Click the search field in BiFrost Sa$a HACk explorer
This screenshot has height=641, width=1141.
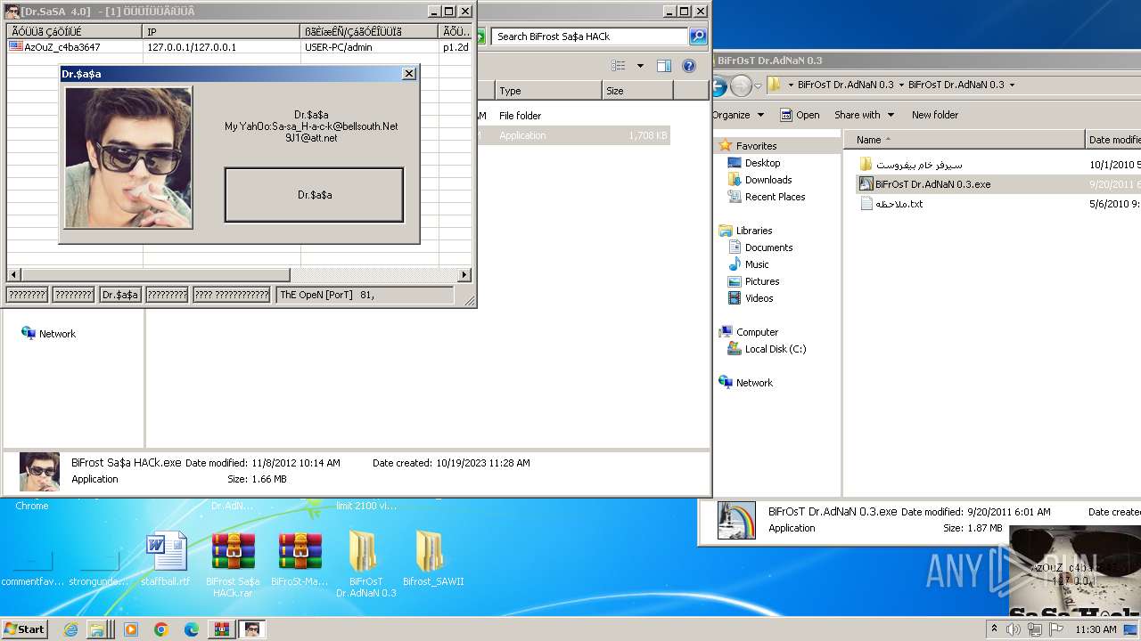(588, 37)
